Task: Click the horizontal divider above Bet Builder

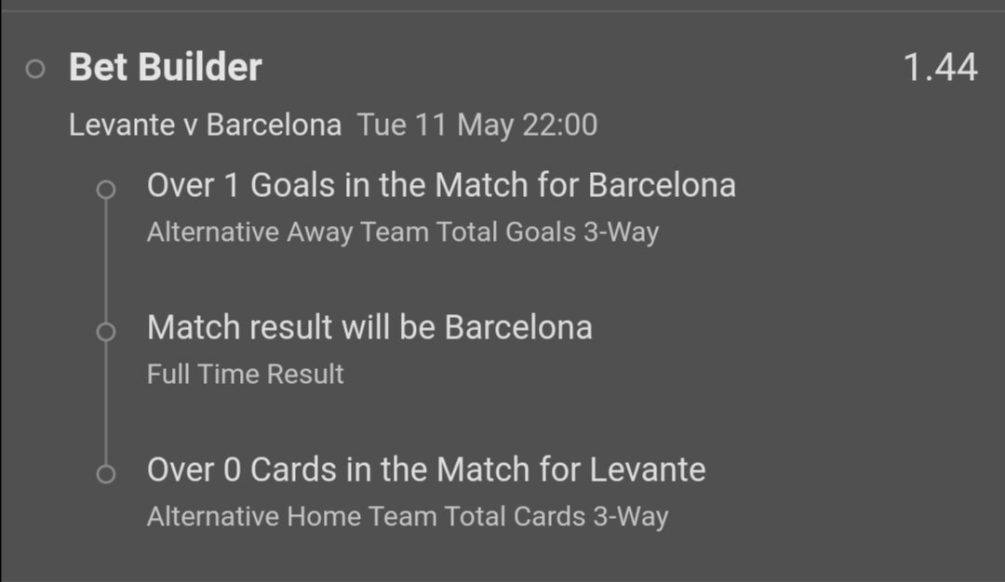Action: [x=502, y=10]
